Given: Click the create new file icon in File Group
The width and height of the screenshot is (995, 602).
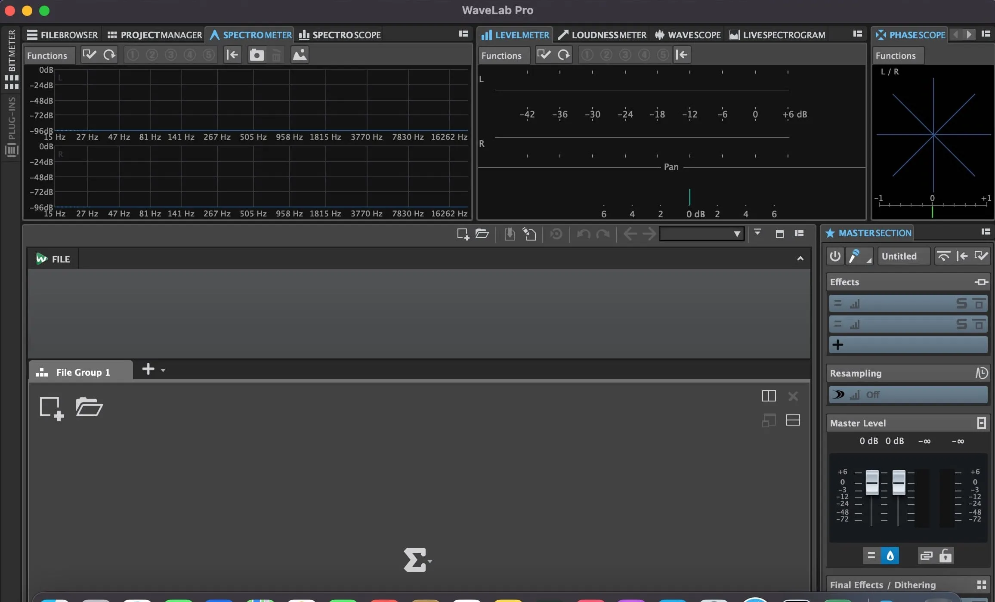Looking at the screenshot, I should click(52, 408).
